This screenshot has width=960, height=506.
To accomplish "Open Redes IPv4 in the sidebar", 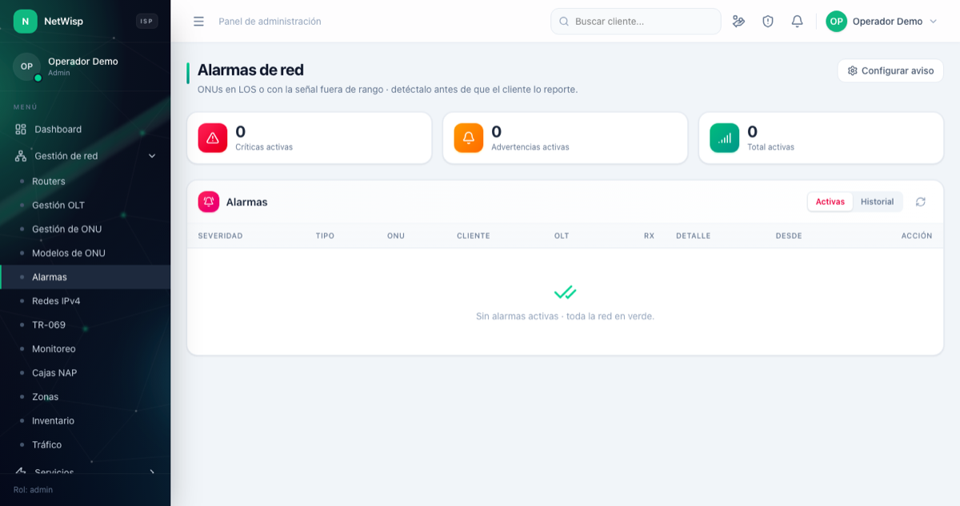I will pyautogui.click(x=85, y=301).
